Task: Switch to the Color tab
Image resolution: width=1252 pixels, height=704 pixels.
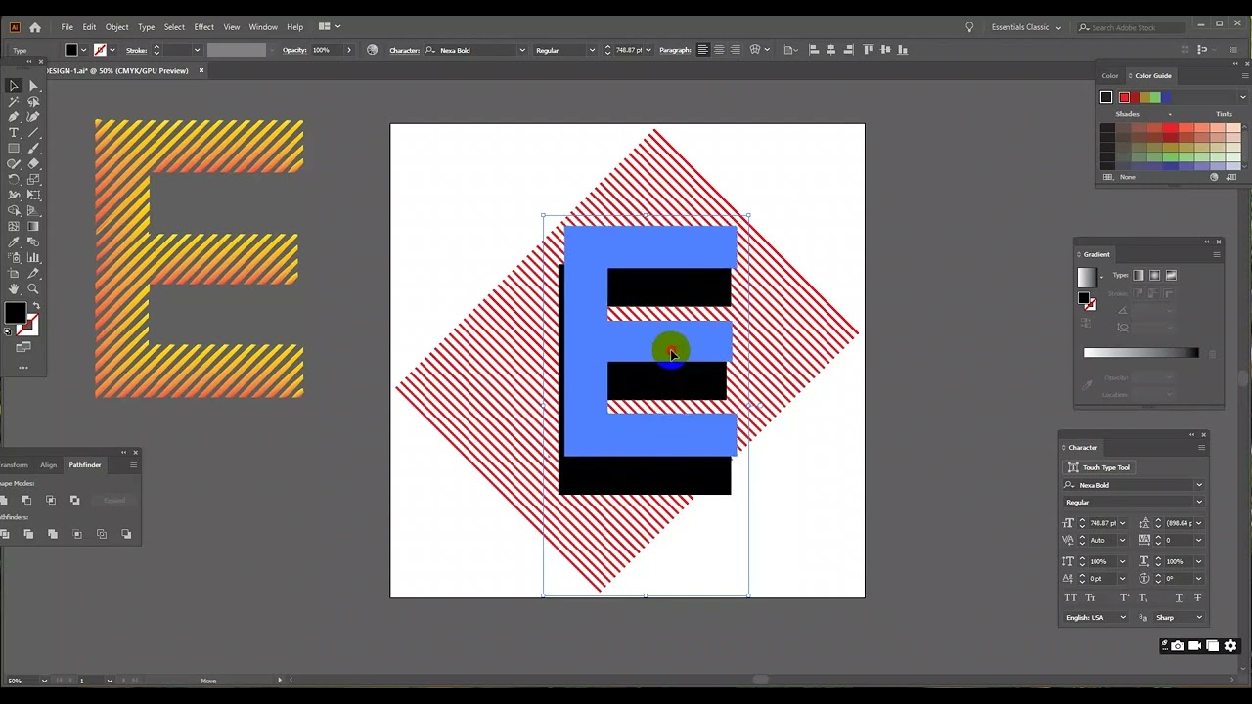Action: click(1110, 76)
